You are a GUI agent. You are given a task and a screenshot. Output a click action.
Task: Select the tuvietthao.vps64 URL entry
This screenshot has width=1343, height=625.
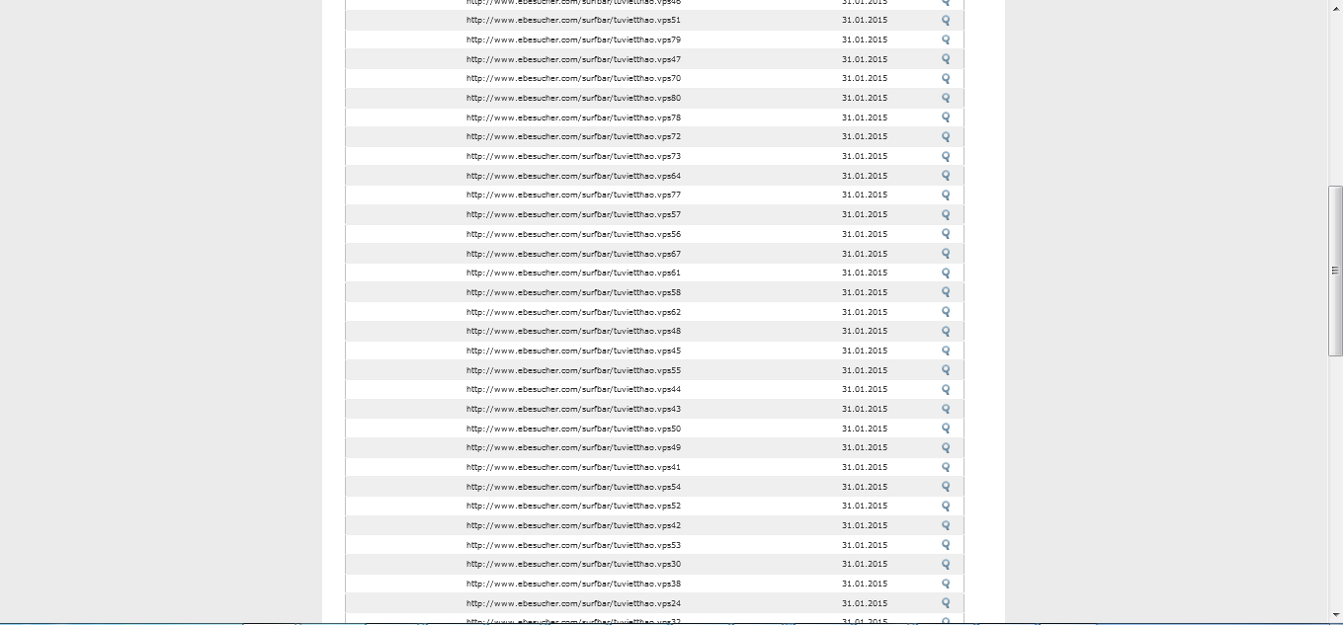(x=573, y=176)
